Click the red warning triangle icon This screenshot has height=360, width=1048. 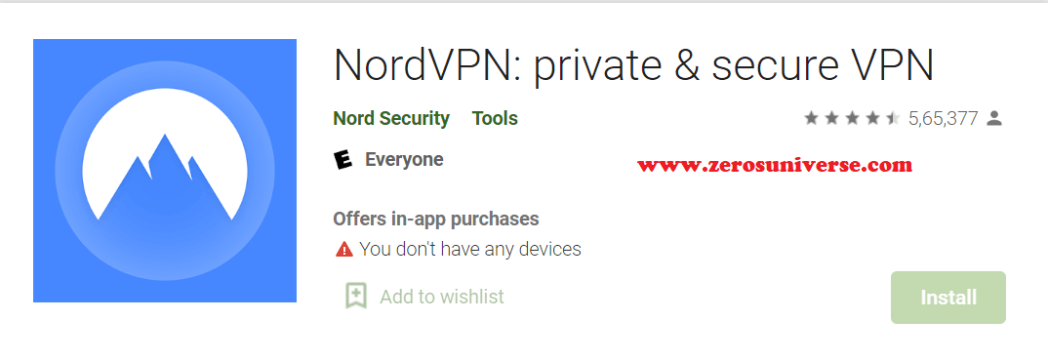pos(343,250)
